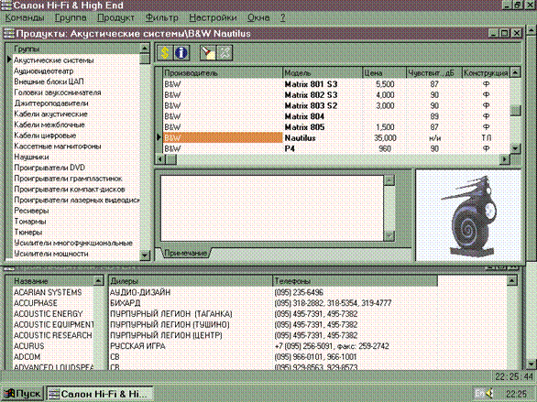Select the Matrix 804 row
Viewport: 537px width, 402px height.
point(336,116)
